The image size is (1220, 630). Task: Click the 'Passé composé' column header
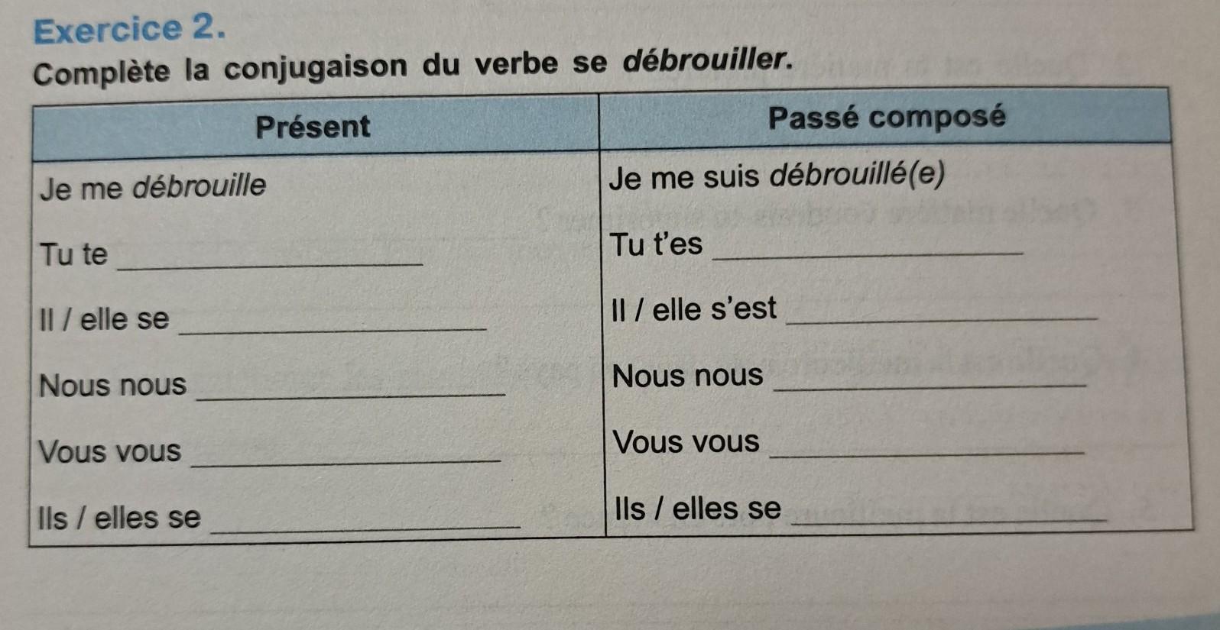tap(887, 118)
